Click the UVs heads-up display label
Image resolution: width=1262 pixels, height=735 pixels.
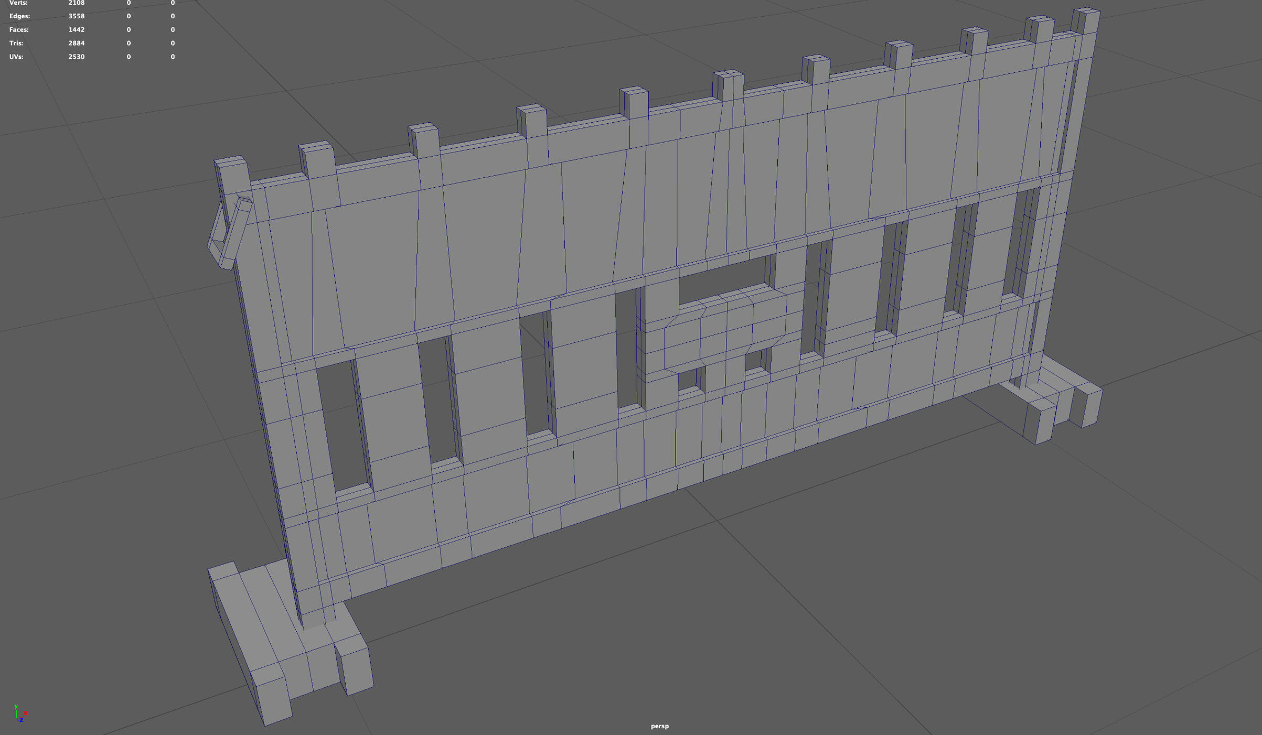pyautogui.click(x=16, y=57)
